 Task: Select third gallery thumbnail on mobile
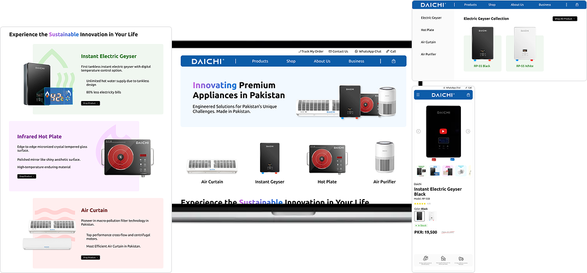pos(447,171)
